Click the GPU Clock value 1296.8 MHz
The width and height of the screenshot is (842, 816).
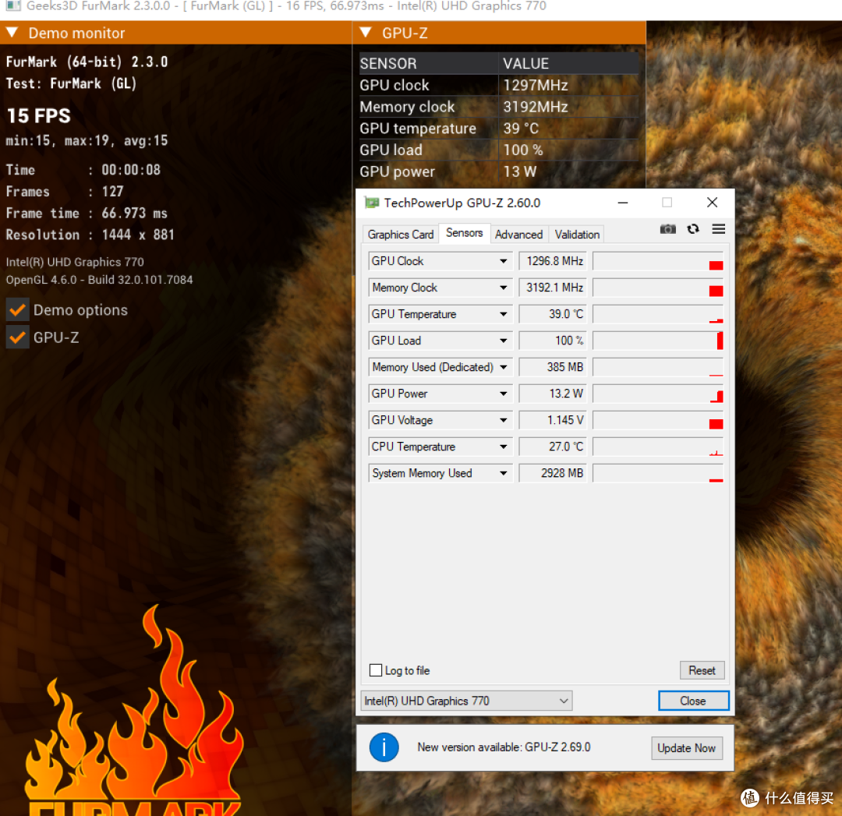pos(553,261)
